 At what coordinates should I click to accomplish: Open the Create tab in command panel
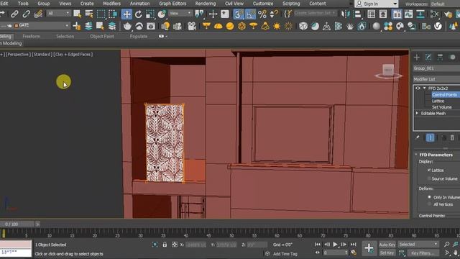click(417, 58)
